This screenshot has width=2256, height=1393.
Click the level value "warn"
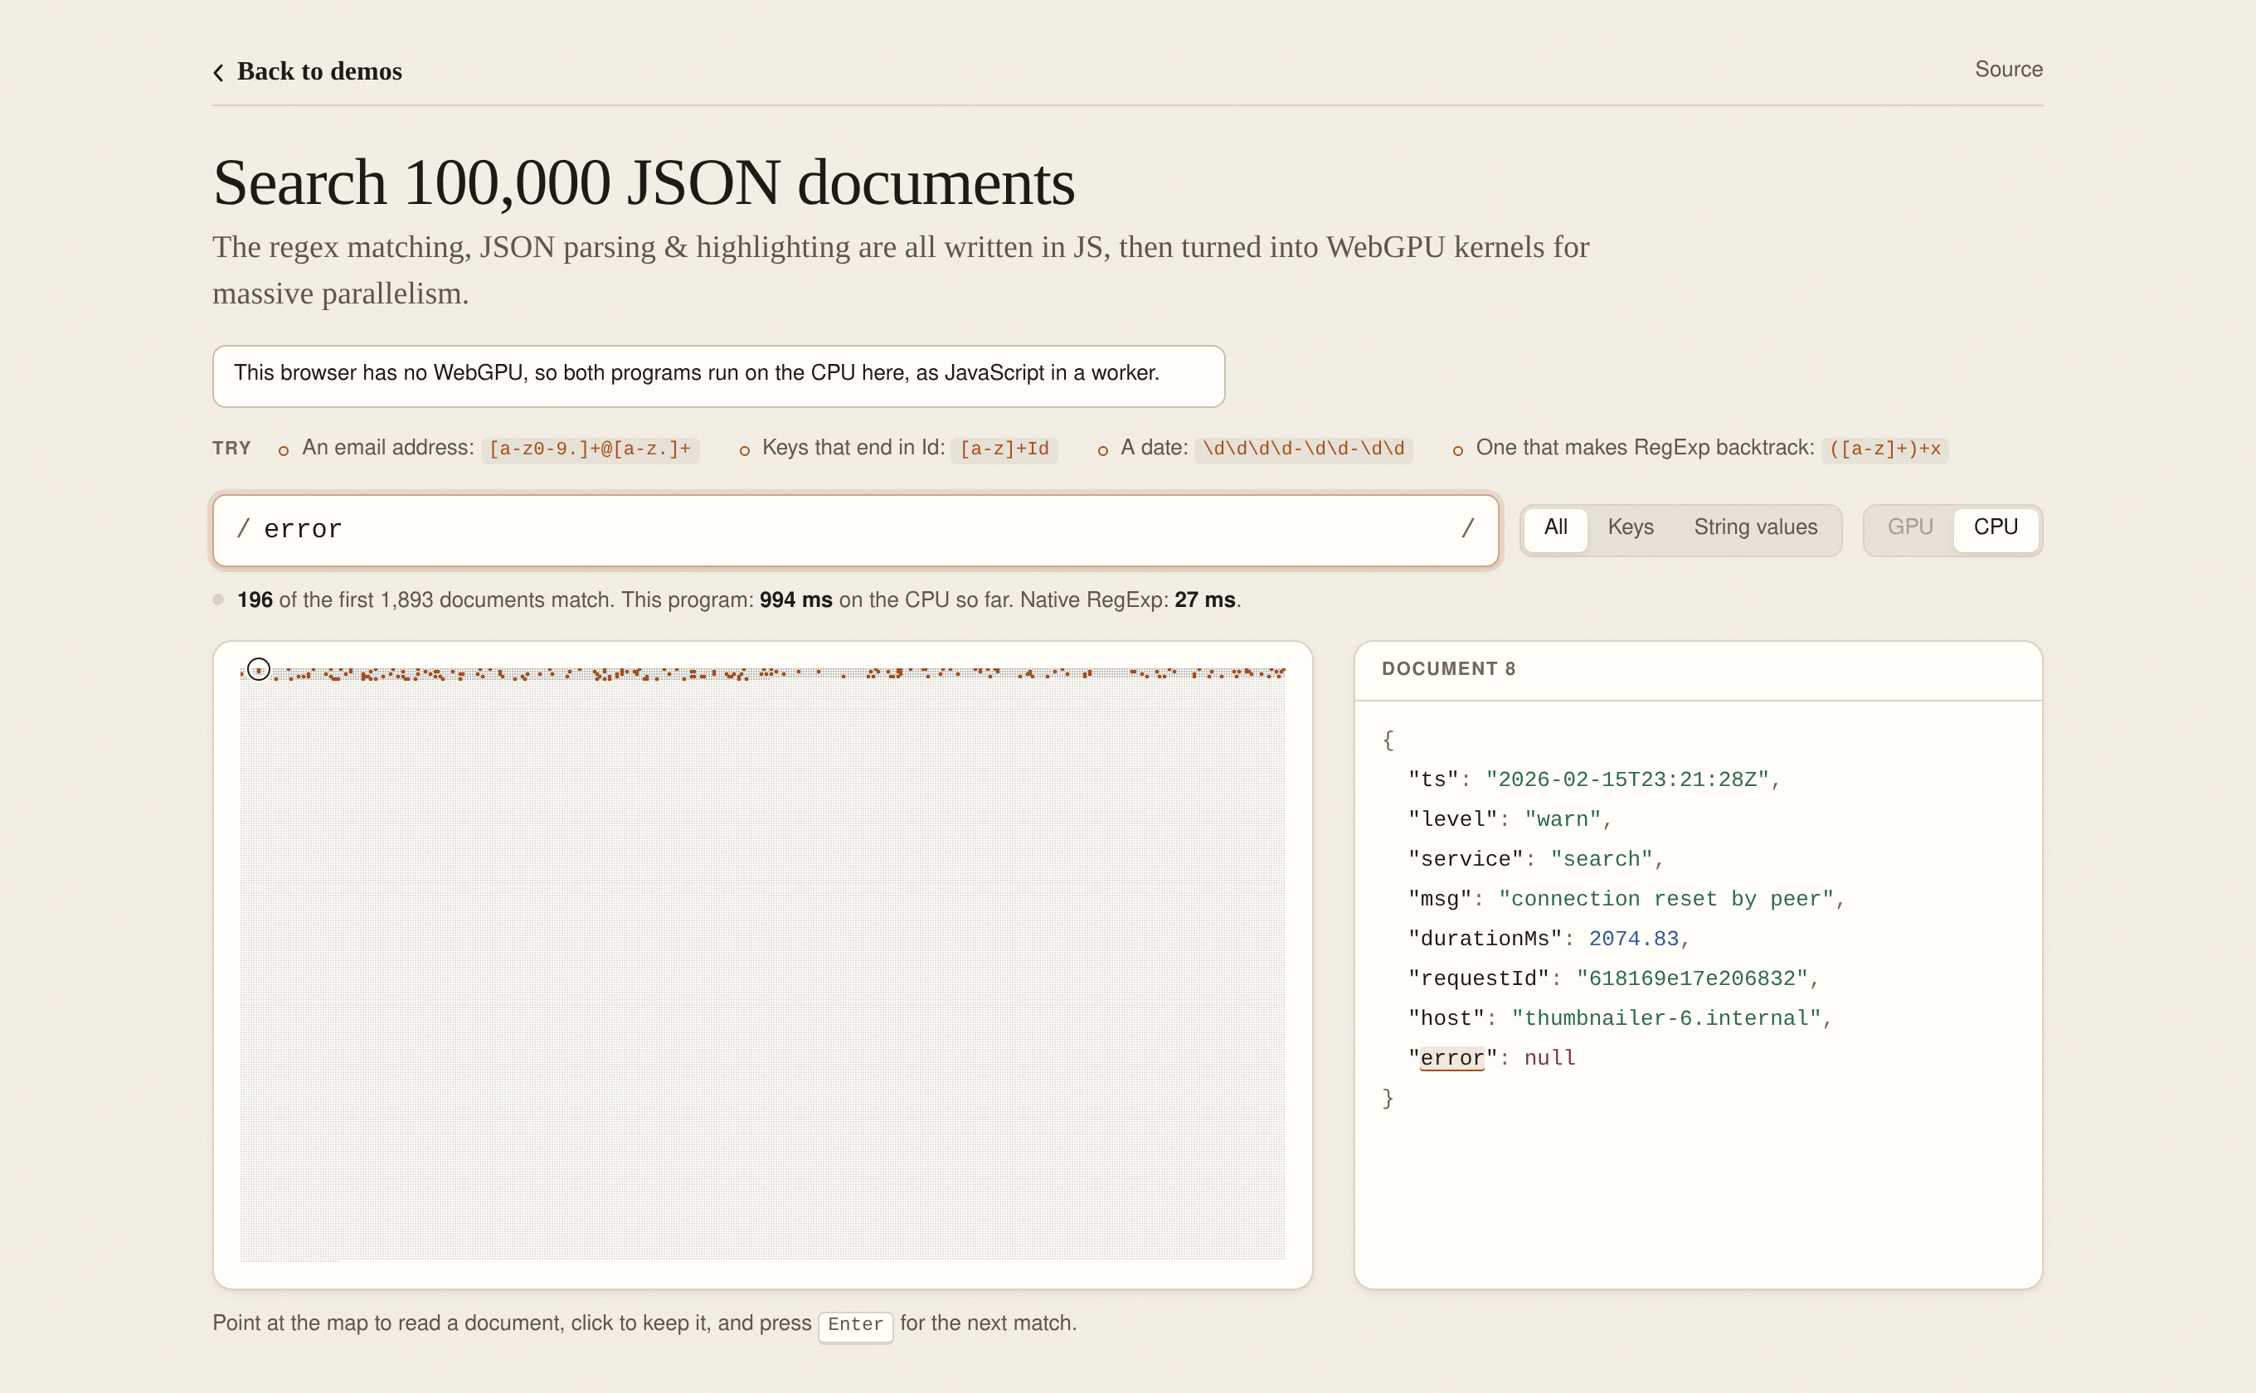click(1562, 820)
